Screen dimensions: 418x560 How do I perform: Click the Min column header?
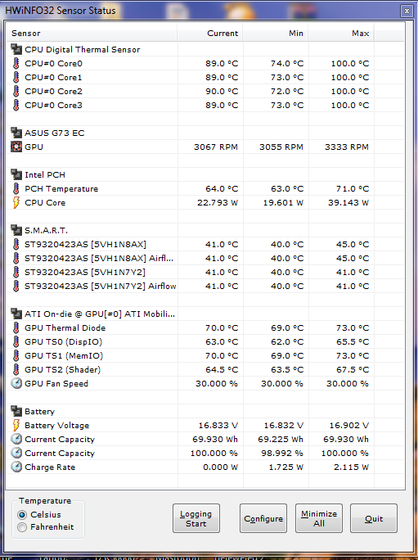276,34
